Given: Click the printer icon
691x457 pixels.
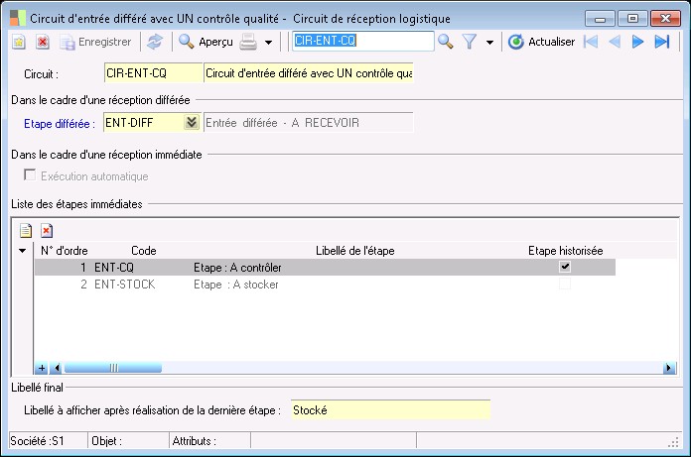Looking at the screenshot, I should coord(248,43).
